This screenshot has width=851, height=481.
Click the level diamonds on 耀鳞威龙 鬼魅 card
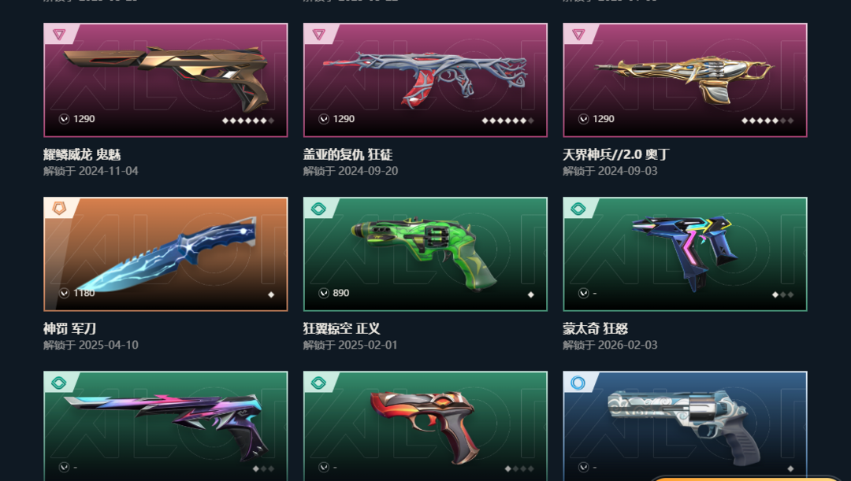pyautogui.click(x=248, y=120)
